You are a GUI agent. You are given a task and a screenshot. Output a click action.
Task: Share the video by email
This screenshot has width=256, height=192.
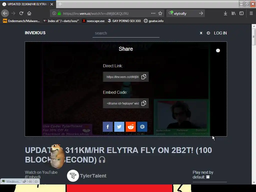(142, 127)
